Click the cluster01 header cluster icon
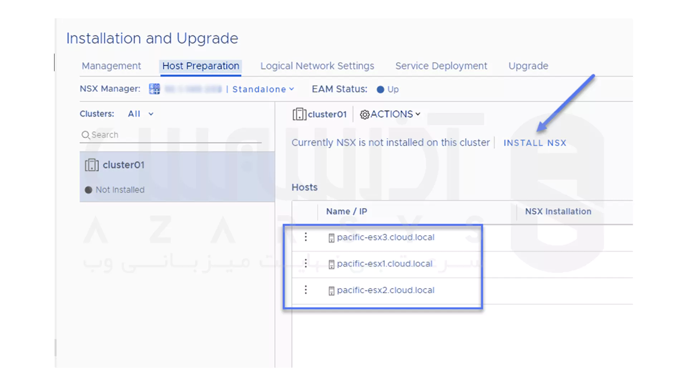687x386 pixels. pyautogui.click(x=299, y=114)
